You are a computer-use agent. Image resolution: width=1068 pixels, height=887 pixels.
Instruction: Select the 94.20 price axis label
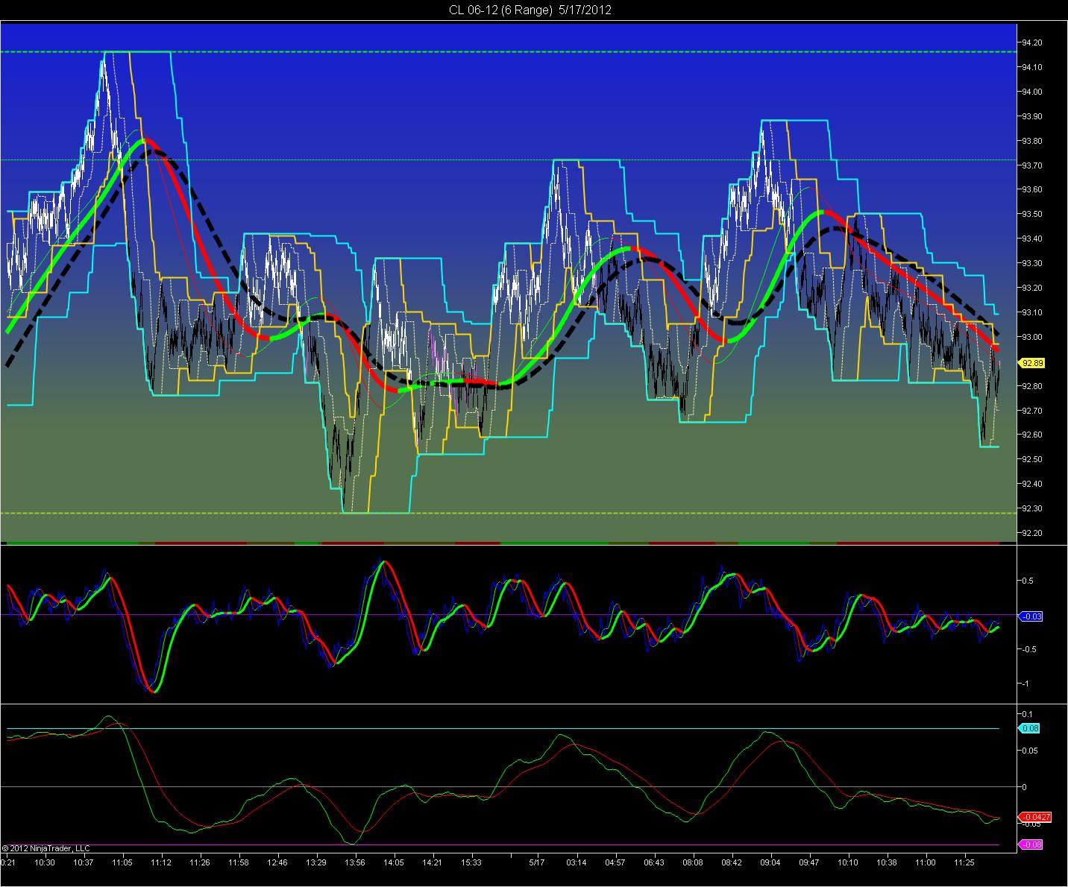pos(1032,43)
